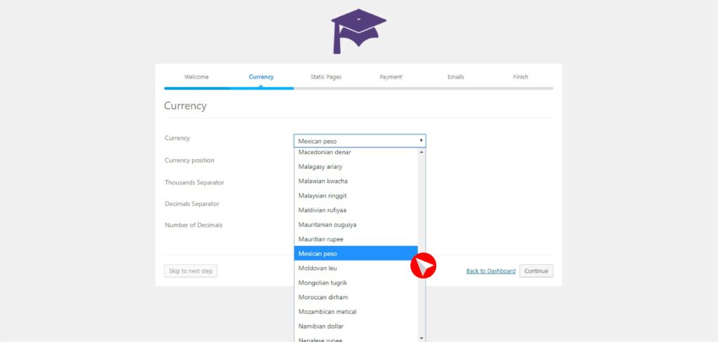Select Mauritian rupee from dropdown
This screenshot has height=342, width=718.
(x=321, y=239)
